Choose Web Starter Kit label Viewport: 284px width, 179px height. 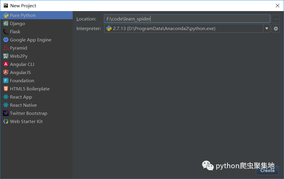tap(26, 121)
